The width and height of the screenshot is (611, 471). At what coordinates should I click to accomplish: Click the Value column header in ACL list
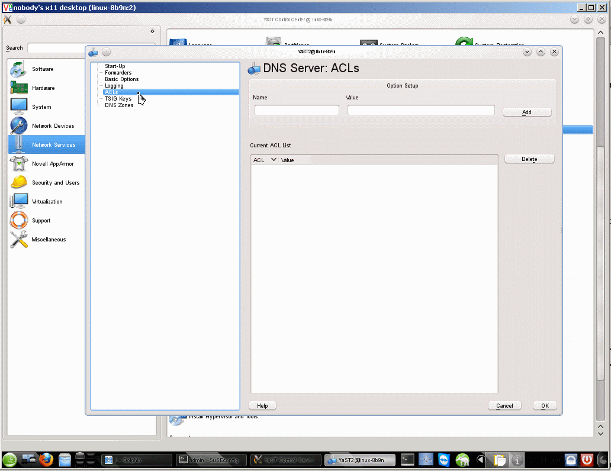coord(295,160)
